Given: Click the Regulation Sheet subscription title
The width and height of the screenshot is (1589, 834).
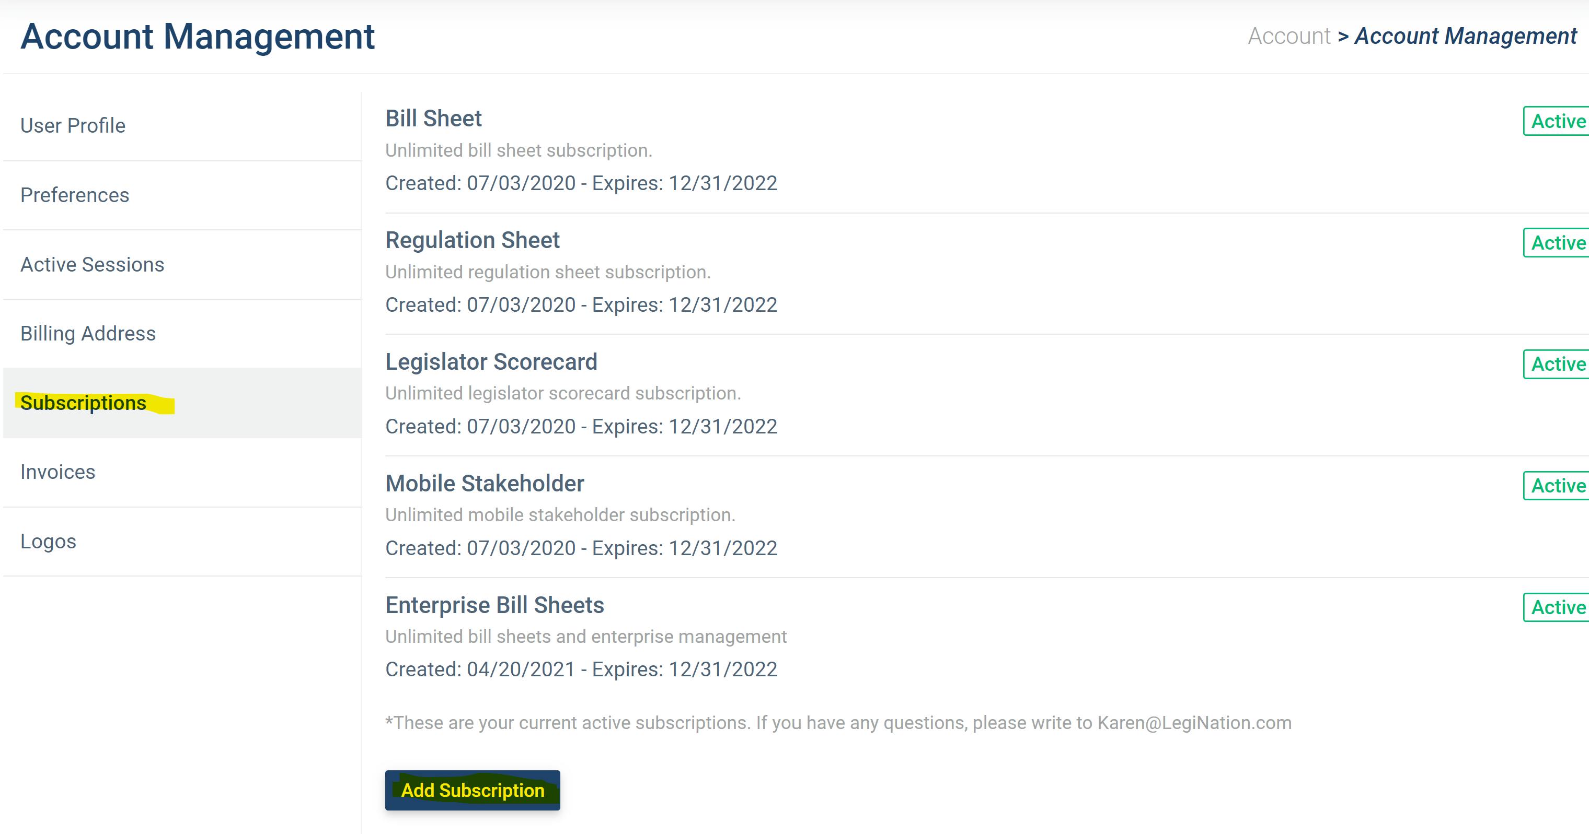Looking at the screenshot, I should (473, 240).
